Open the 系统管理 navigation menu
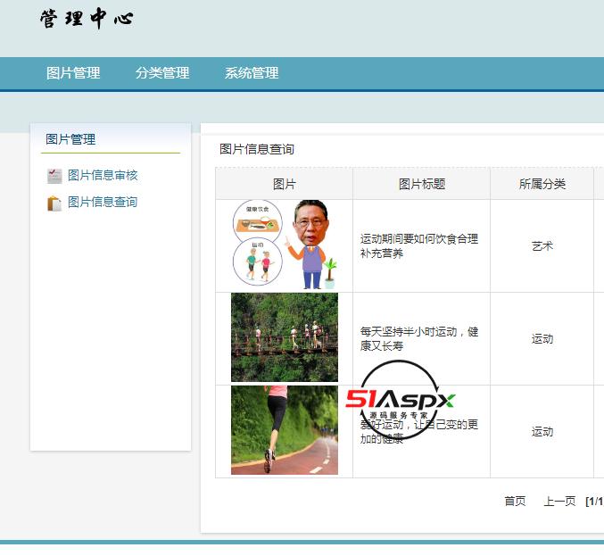Image resolution: width=604 pixels, height=556 pixels. point(252,73)
